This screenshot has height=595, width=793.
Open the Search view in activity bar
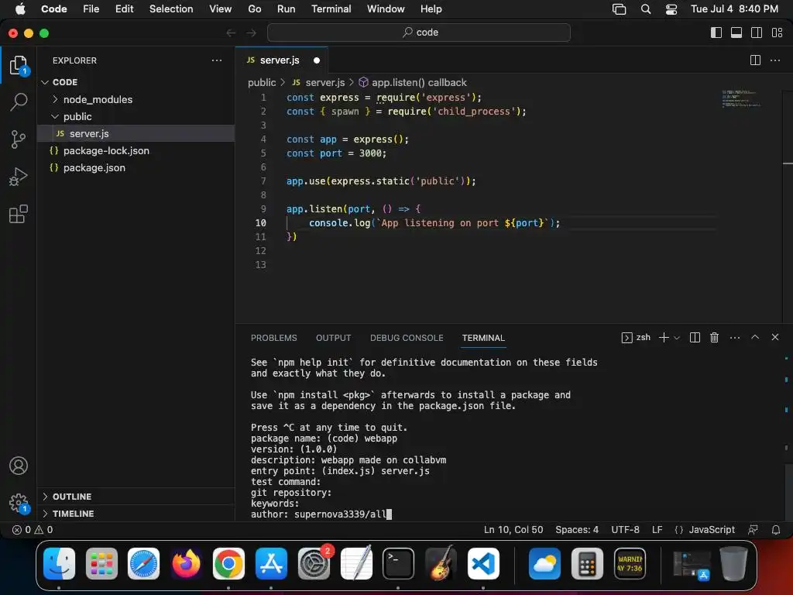click(19, 101)
